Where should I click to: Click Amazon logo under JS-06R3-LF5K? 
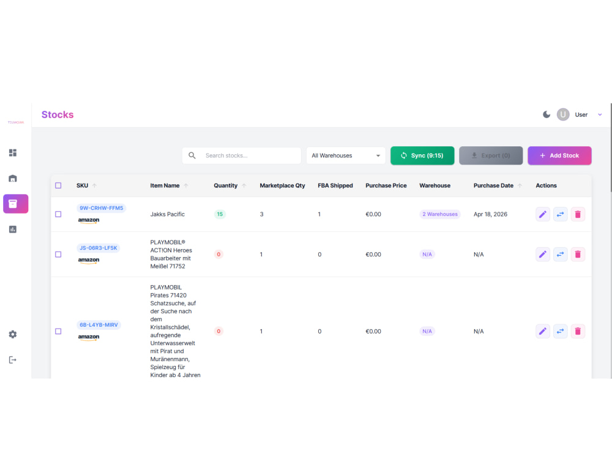89,260
